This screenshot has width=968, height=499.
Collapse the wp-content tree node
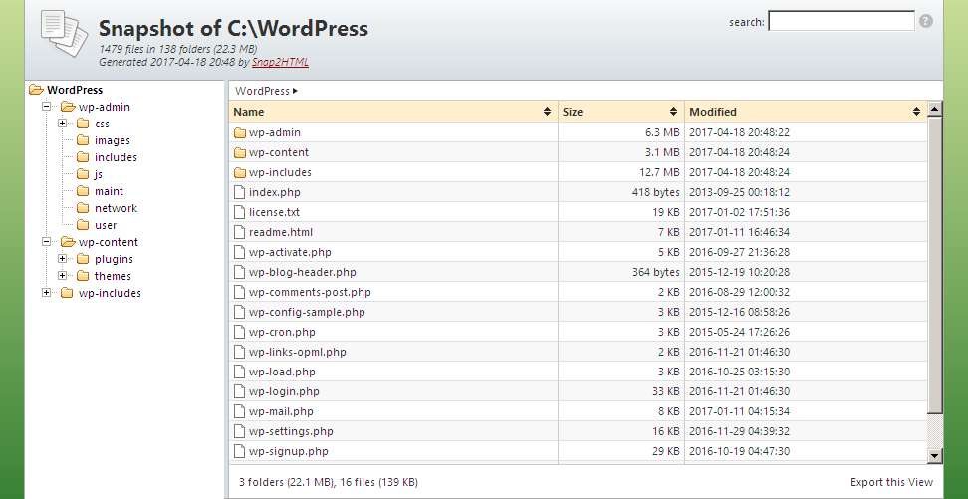point(46,241)
